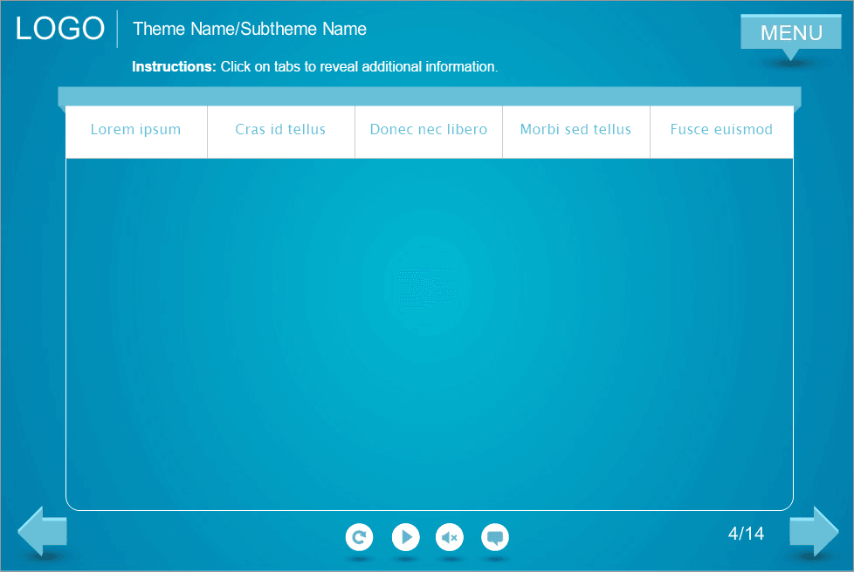Image resolution: width=854 pixels, height=572 pixels.
Task: Go to the previous slide with the left arrow
Action: [41, 531]
